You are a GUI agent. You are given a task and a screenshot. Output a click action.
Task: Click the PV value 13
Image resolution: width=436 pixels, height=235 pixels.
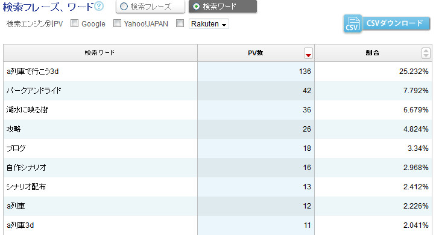tap(307, 187)
